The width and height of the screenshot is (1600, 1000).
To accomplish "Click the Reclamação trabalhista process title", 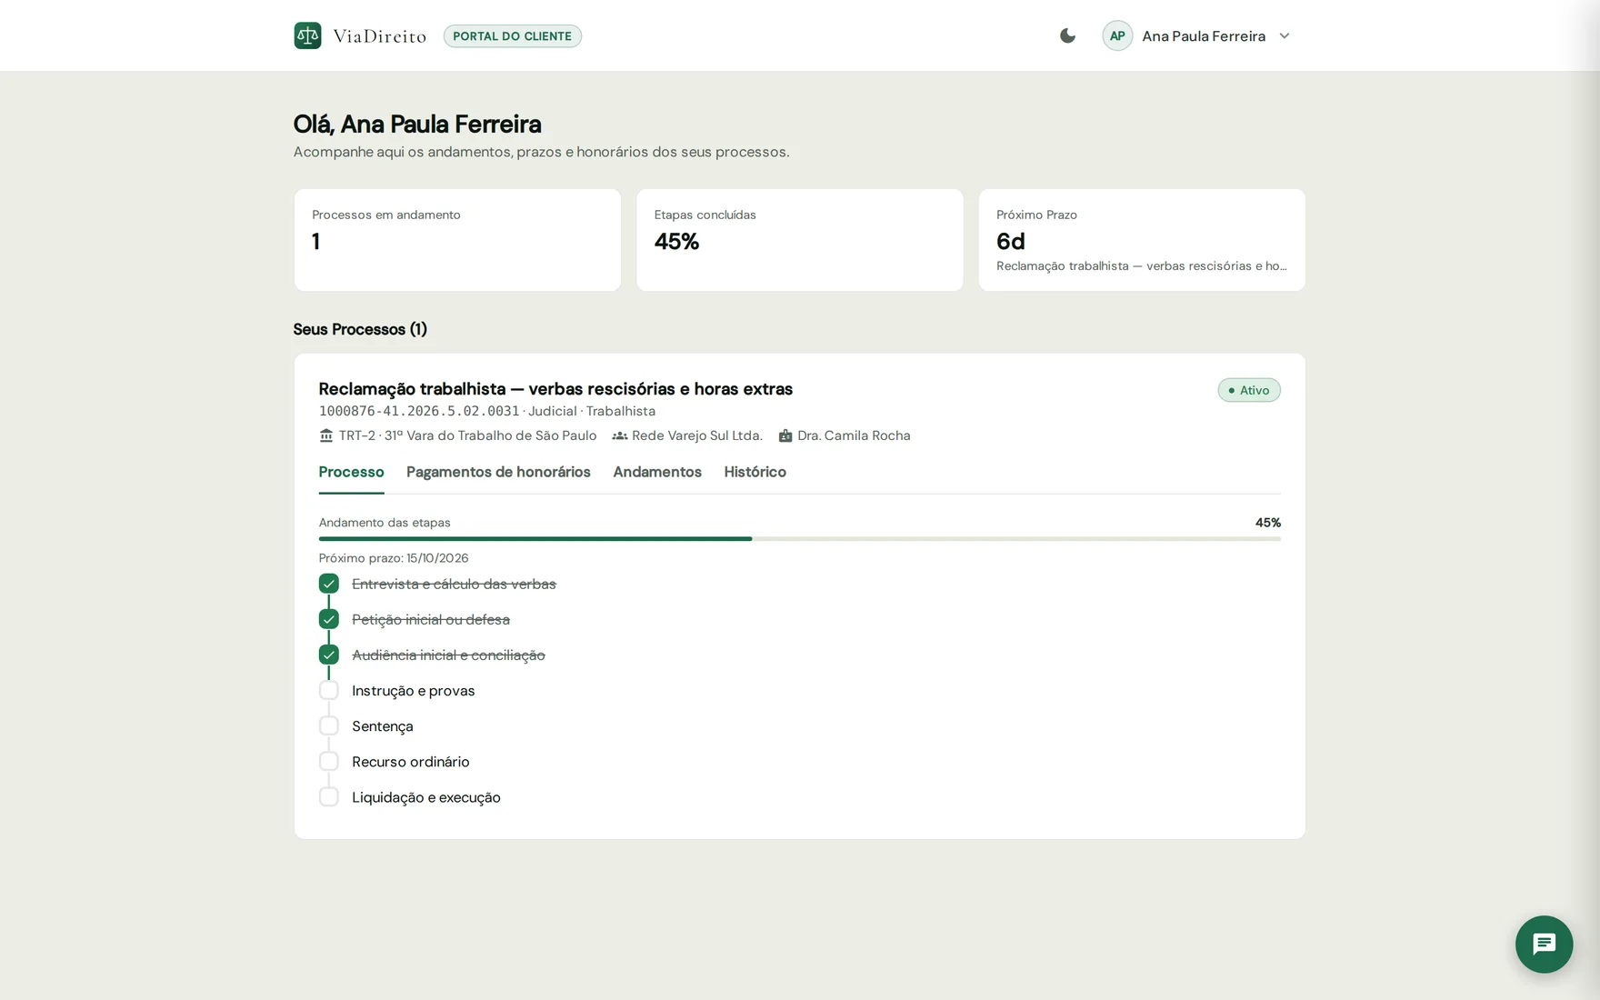I will point(555,388).
